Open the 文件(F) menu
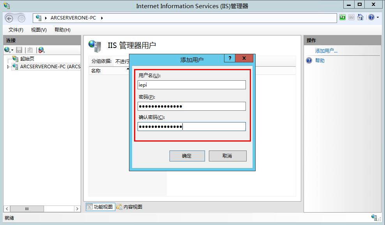The width and height of the screenshot is (385, 225). tap(16, 30)
